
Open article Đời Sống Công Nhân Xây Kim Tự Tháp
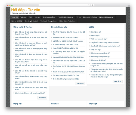[x=66, y=75]
